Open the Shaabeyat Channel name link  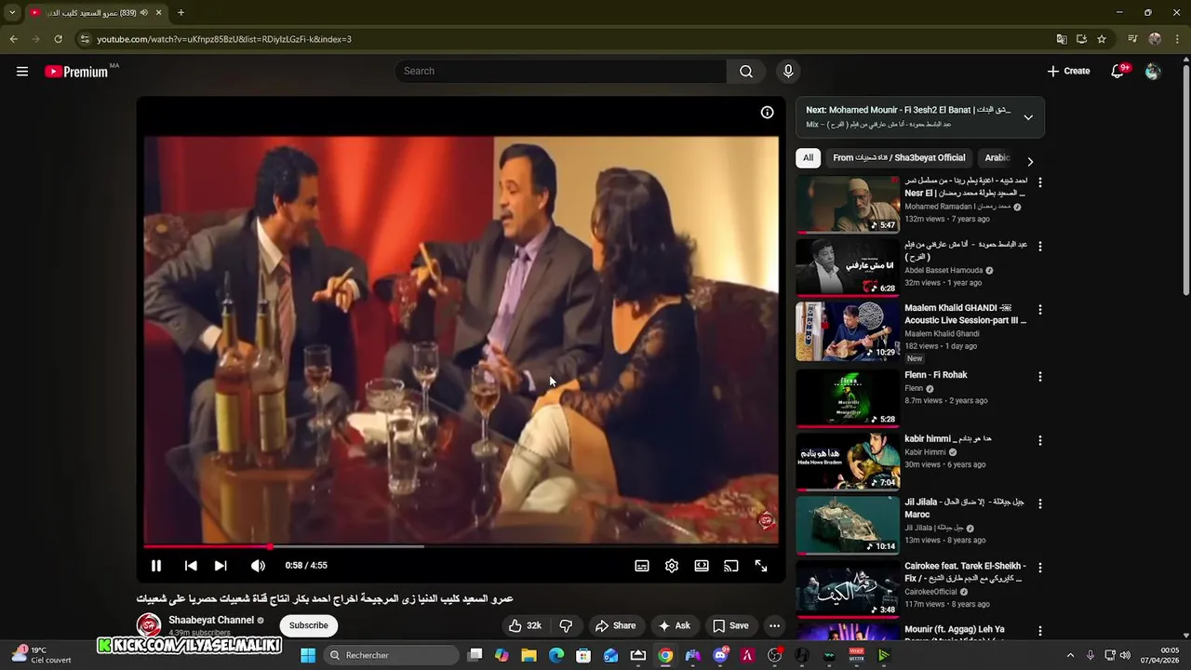211,621
